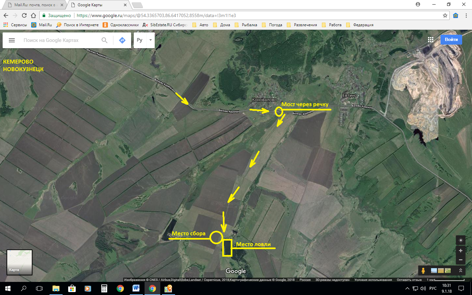The image size is (472, 295).
Task: Show hidden tray icons chevron
Action: (x=407, y=288)
